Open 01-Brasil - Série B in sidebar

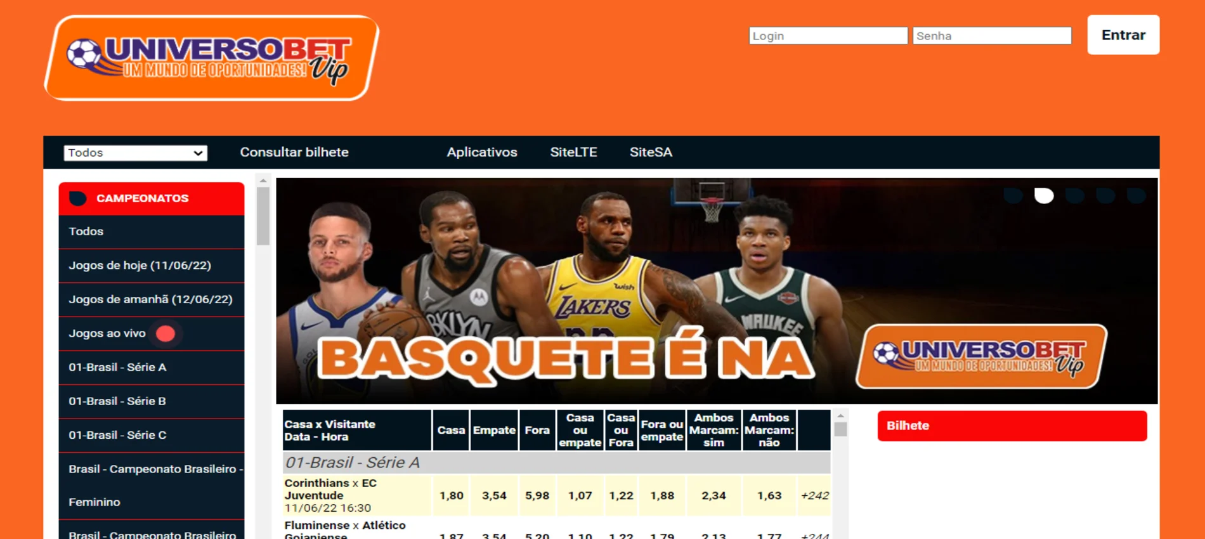[x=152, y=401]
